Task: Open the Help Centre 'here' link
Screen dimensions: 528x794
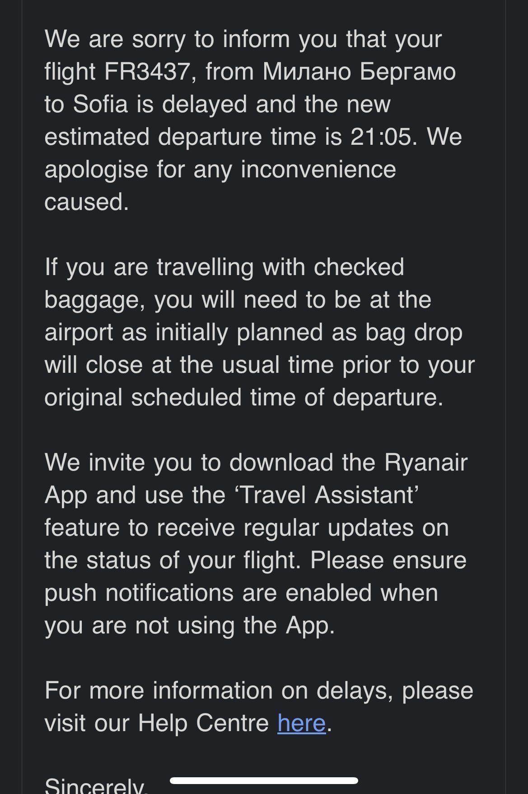Action: [x=301, y=723]
